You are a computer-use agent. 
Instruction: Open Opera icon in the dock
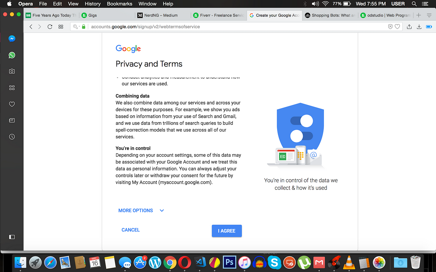[x=185, y=263]
